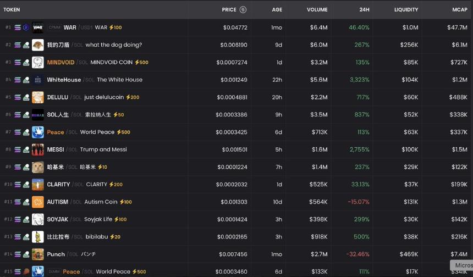473x277 pixels.
Task: Sort by the LIQUIDITY column header
Action: [x=406, y=9]
